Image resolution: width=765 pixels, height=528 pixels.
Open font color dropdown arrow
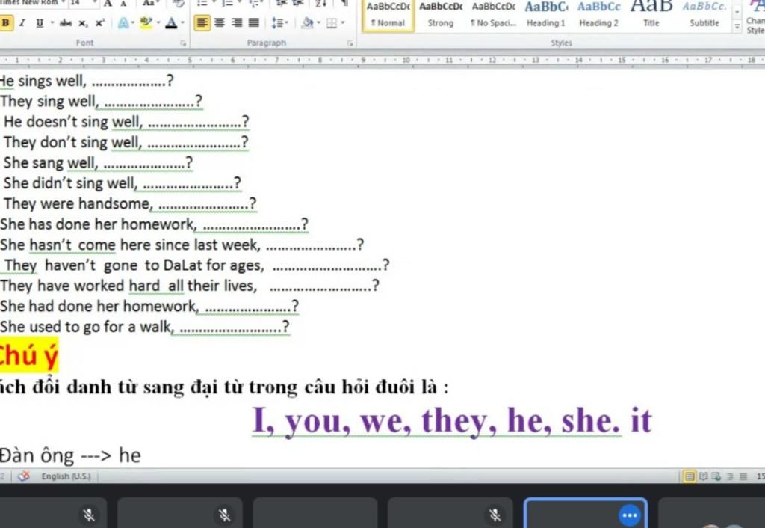pyautogui.click(x=182, y=23)
